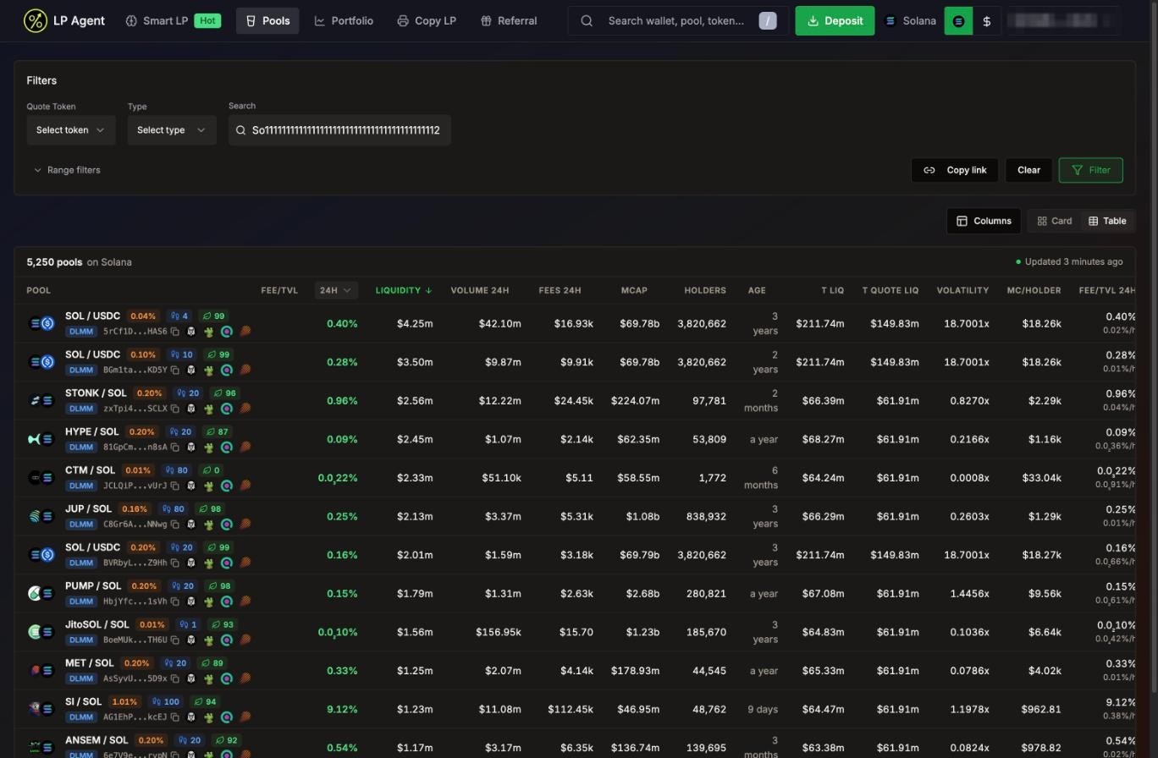Click the slash shortcut badge in the top search
Screen dimensions: 1158x758
[768, 21]
